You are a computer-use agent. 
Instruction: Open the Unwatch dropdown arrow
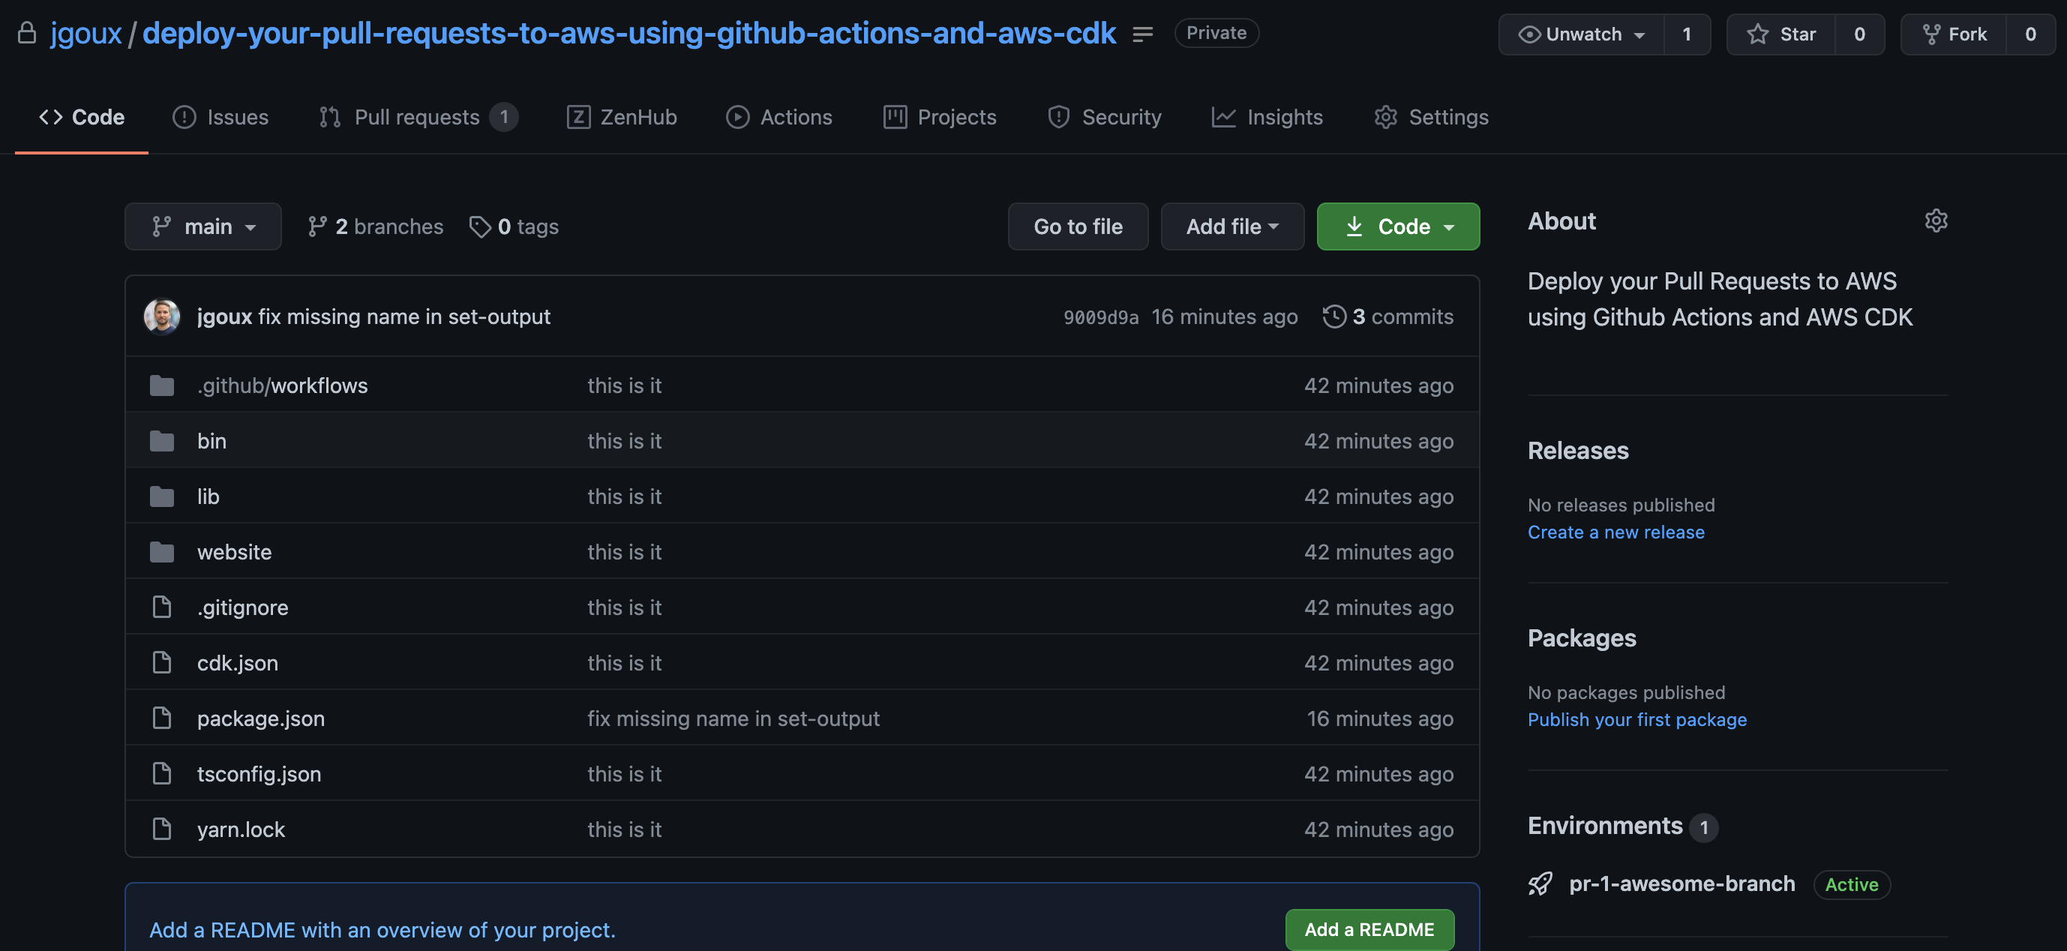pos(1639,35)
